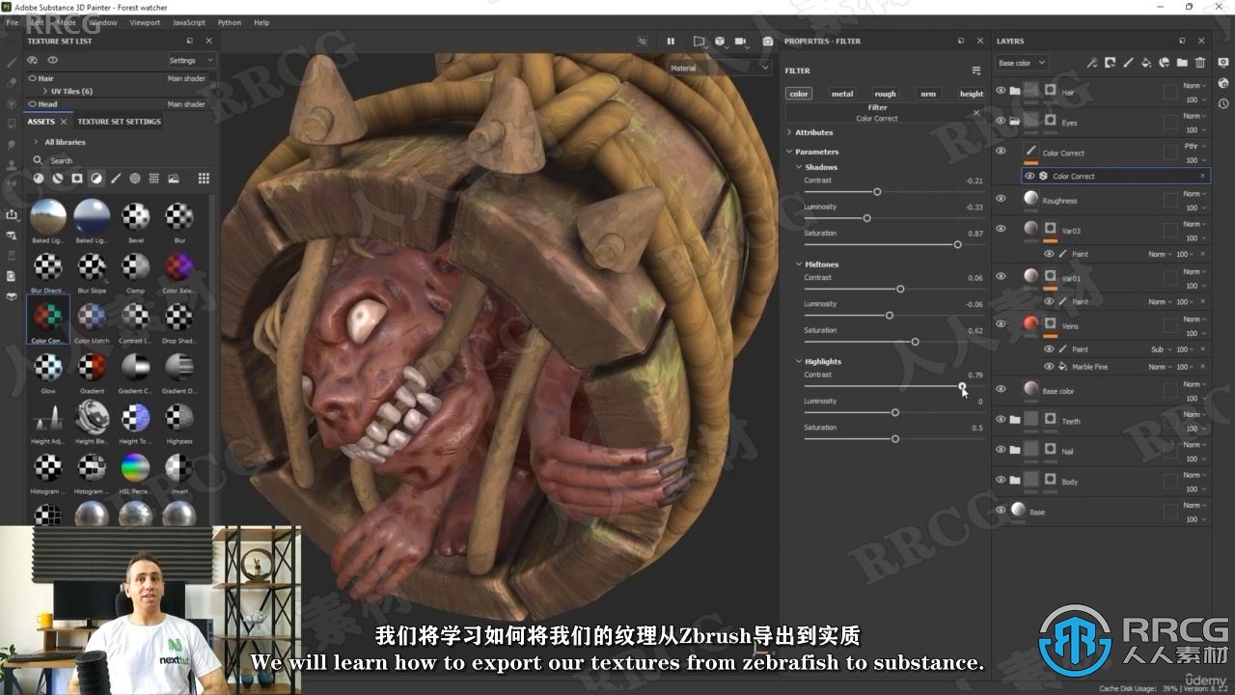Filter assets by smart materials icon

click(x=58, y=179)
